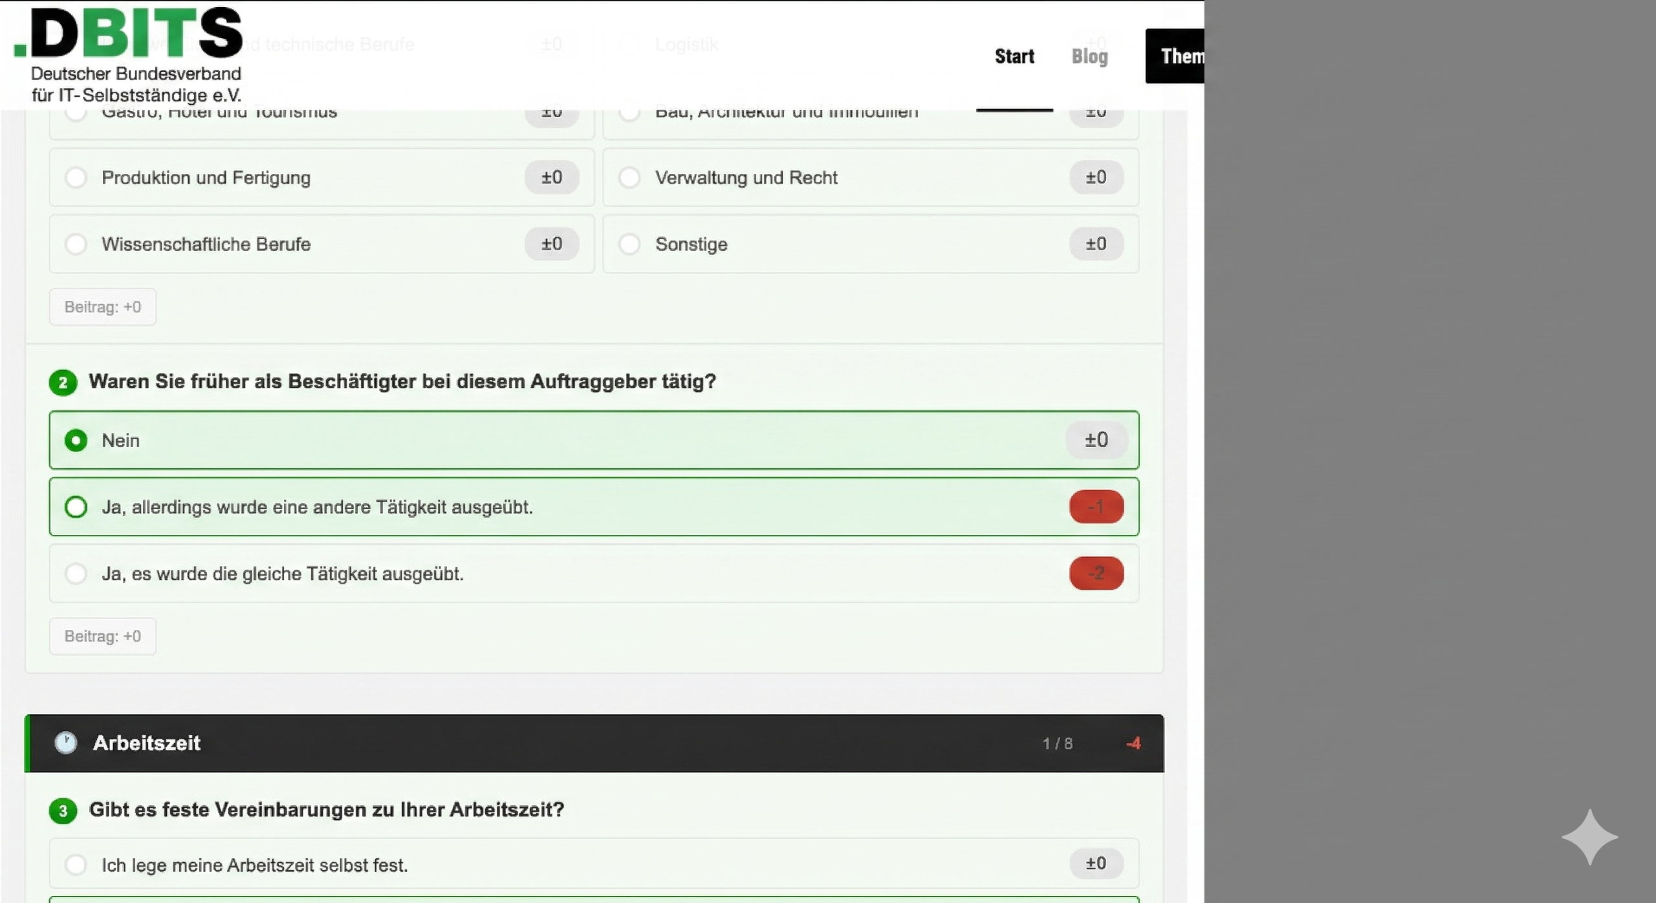Open the Blog page
Screen dimensions: 1656x903
(x=1090, y=56)
